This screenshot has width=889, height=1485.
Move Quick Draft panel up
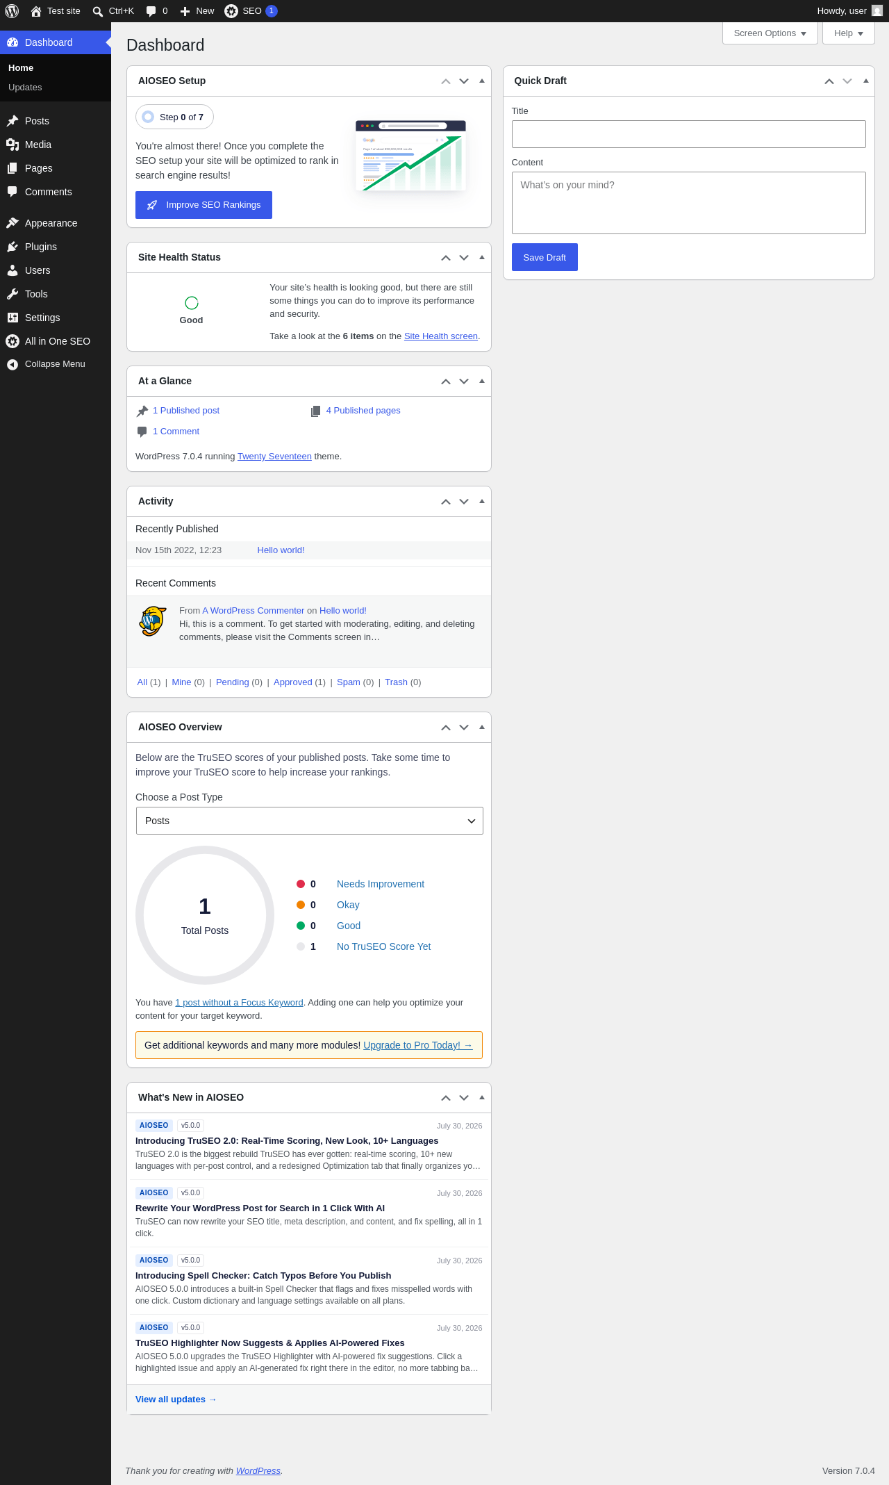click(829, 81)
